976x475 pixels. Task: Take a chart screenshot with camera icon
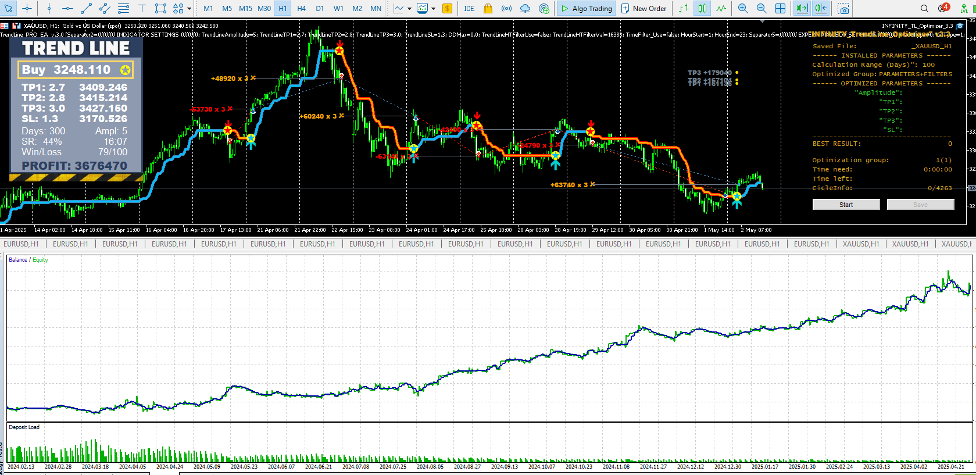click(x=843, y=8)
